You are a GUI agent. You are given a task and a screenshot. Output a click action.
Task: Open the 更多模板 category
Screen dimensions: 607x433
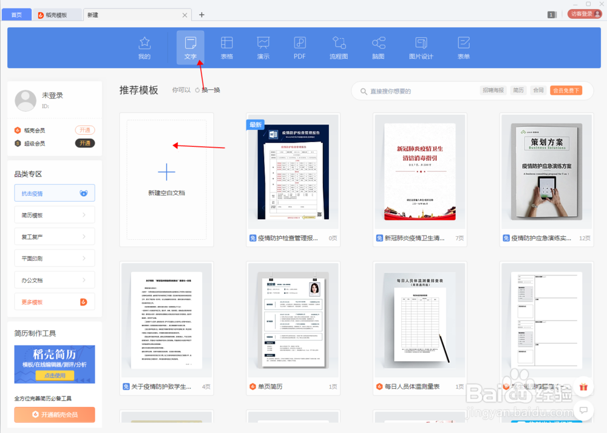click(55, 302)
